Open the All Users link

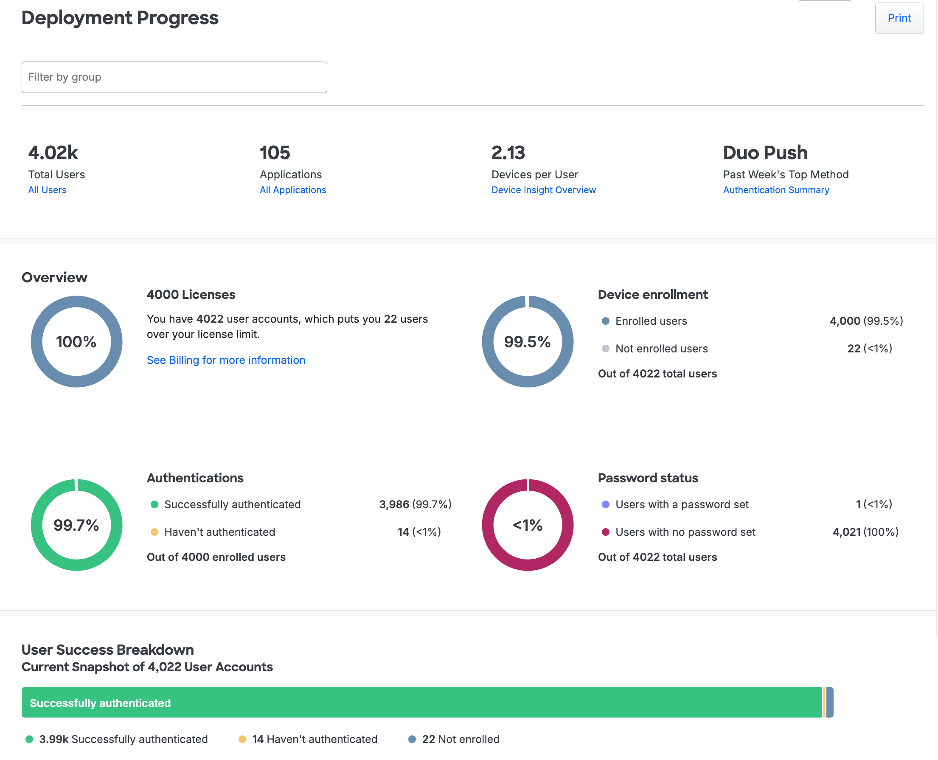47,190
